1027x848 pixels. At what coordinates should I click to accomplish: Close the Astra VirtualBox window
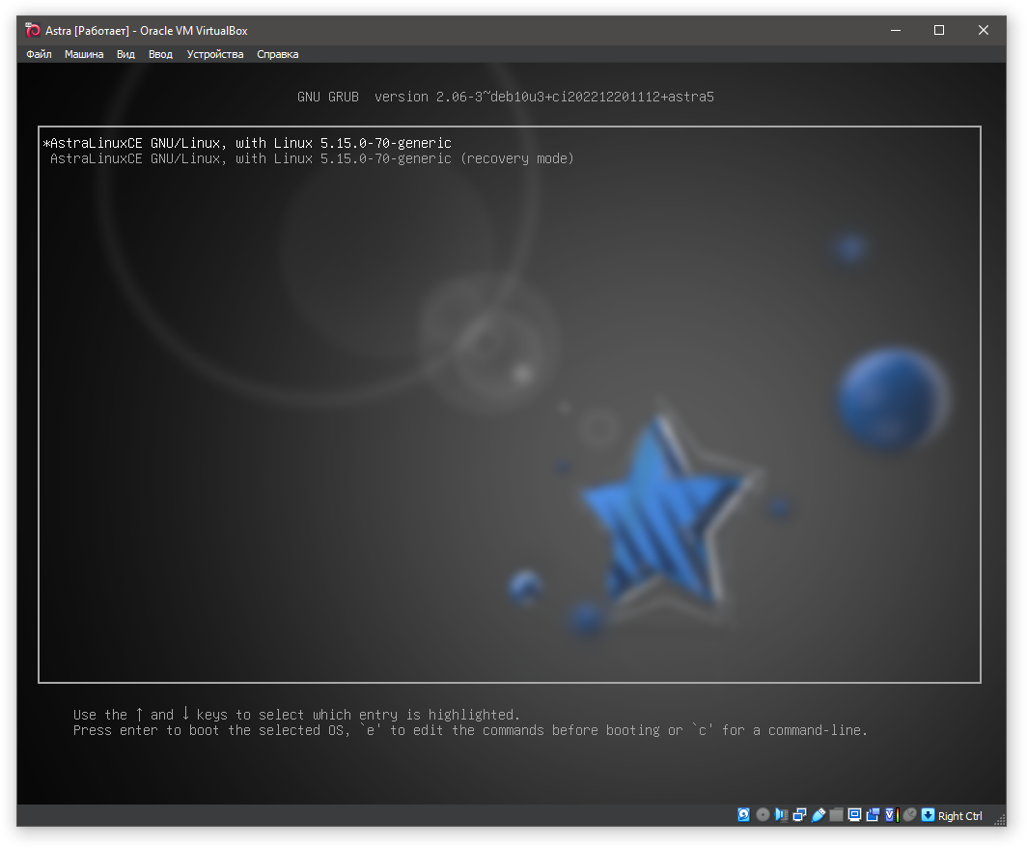tap(984, 30)
